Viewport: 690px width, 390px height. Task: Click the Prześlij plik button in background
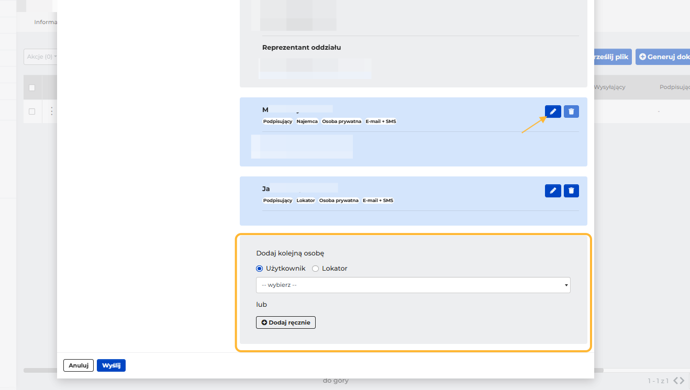pos(613,57)
